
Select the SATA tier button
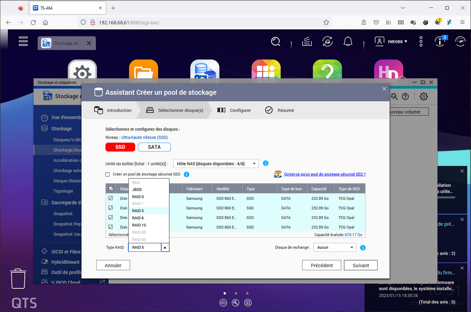154,147
